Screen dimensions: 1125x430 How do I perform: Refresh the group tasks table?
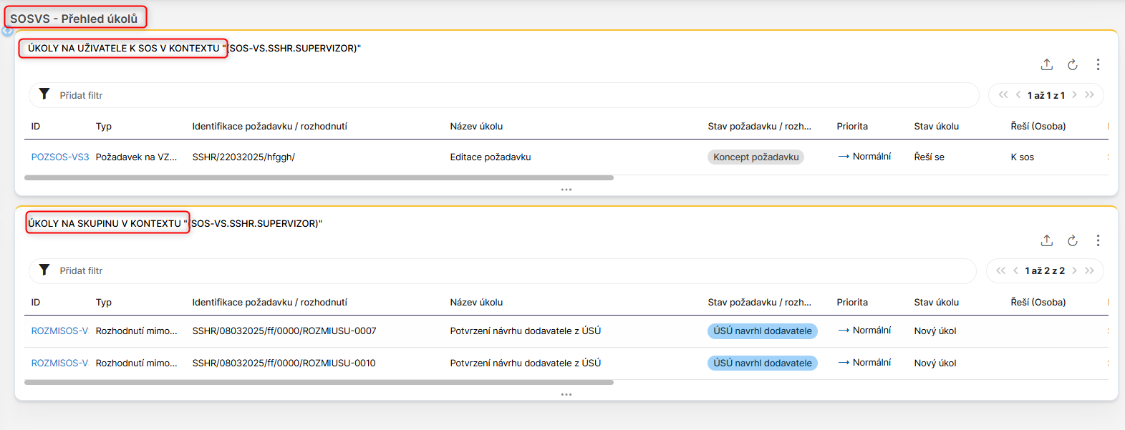(x=1072, y=240)
